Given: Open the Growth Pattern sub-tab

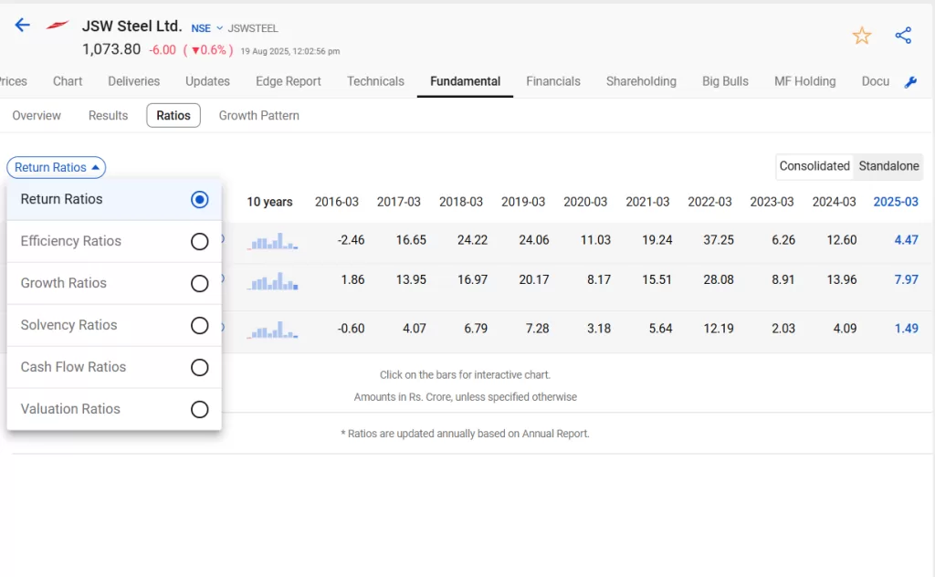Looking at the screenshot, I should [258, 116].
